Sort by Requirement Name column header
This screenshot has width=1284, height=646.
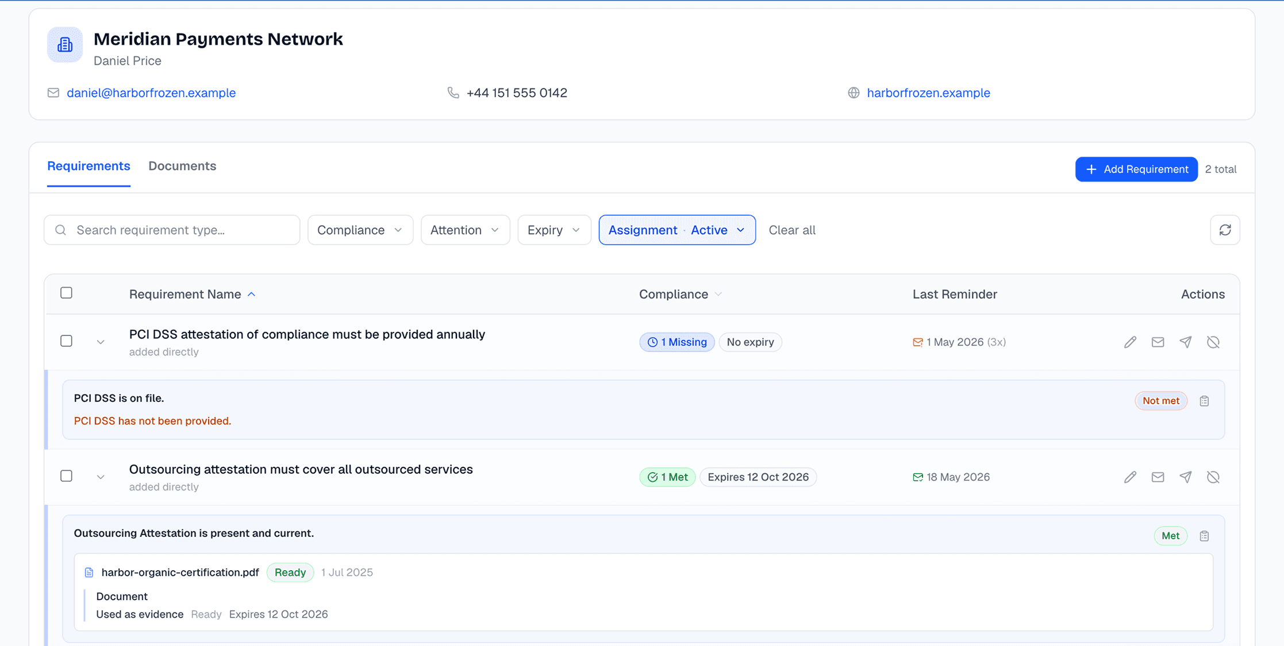tap(192, 294)
